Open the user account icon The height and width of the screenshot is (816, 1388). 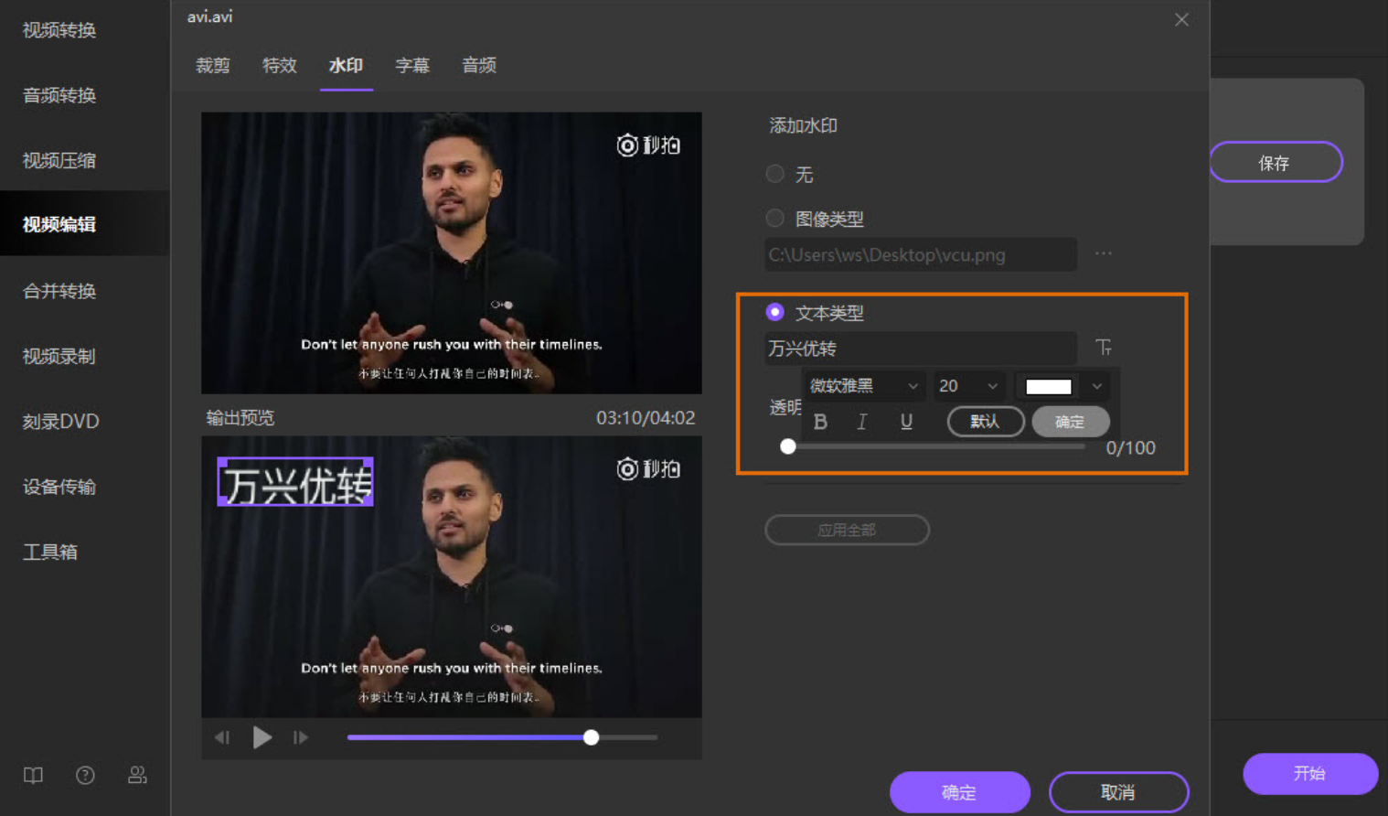coord(137,776)
